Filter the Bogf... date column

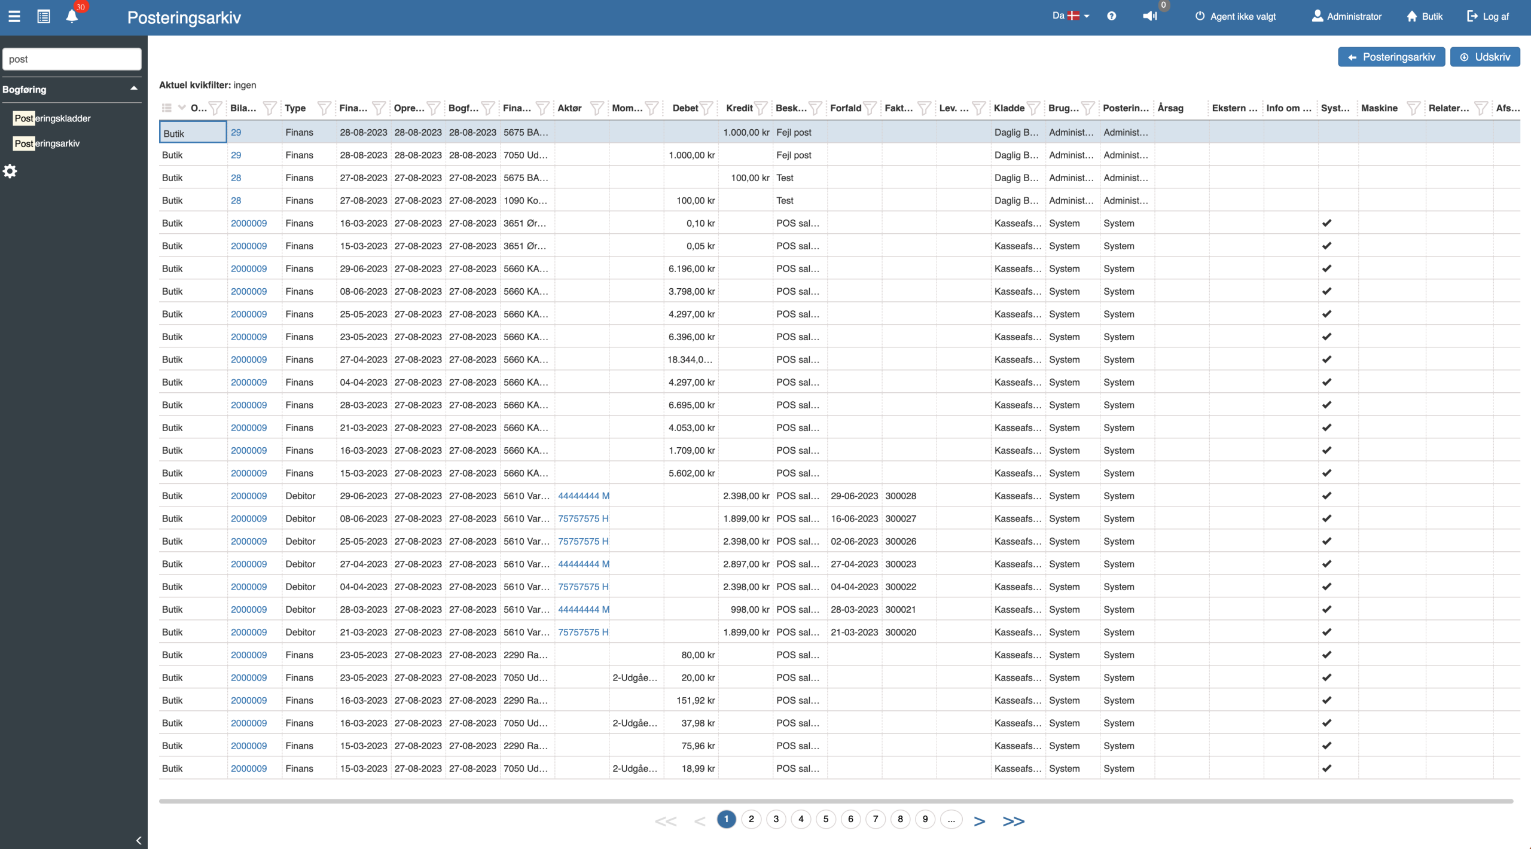coord(488,108)
